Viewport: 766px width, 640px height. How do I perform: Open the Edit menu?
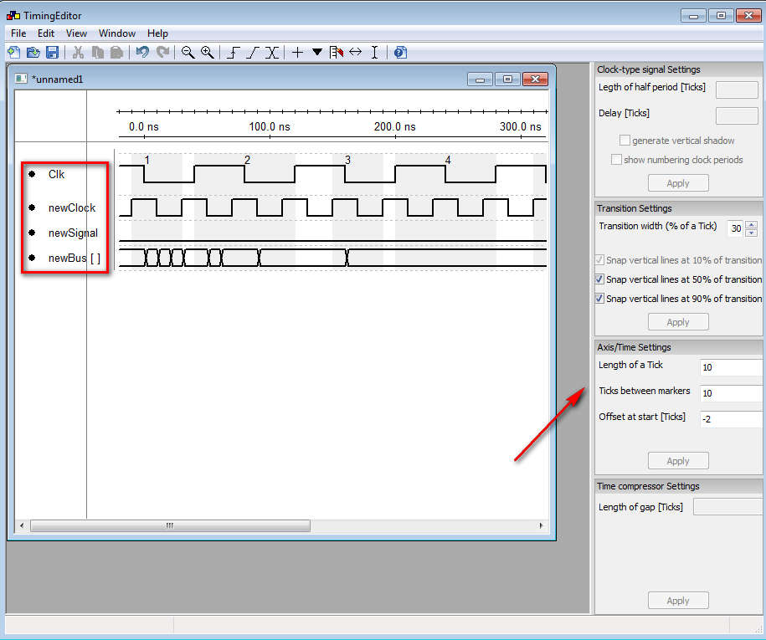(x=46, y=33)
